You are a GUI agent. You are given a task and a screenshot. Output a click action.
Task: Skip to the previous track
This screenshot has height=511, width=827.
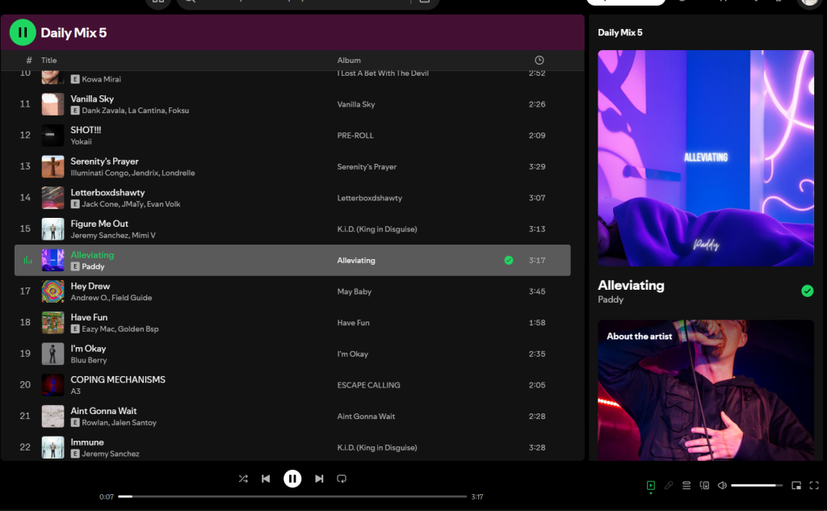coord(266,479)
